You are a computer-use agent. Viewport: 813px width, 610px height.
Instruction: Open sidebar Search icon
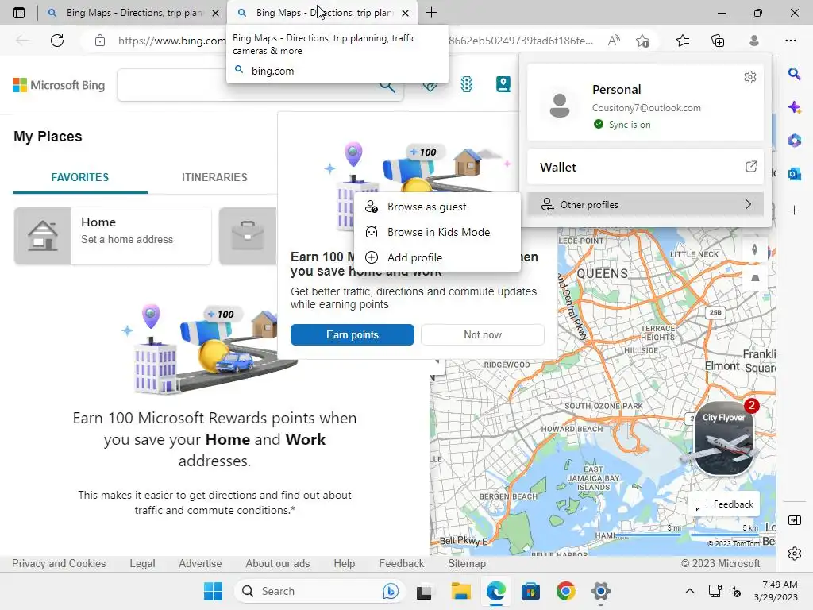pos(794,74)
